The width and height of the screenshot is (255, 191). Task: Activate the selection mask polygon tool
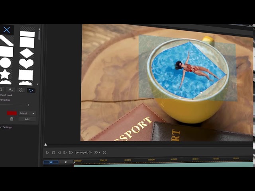(x=31, y=90)
